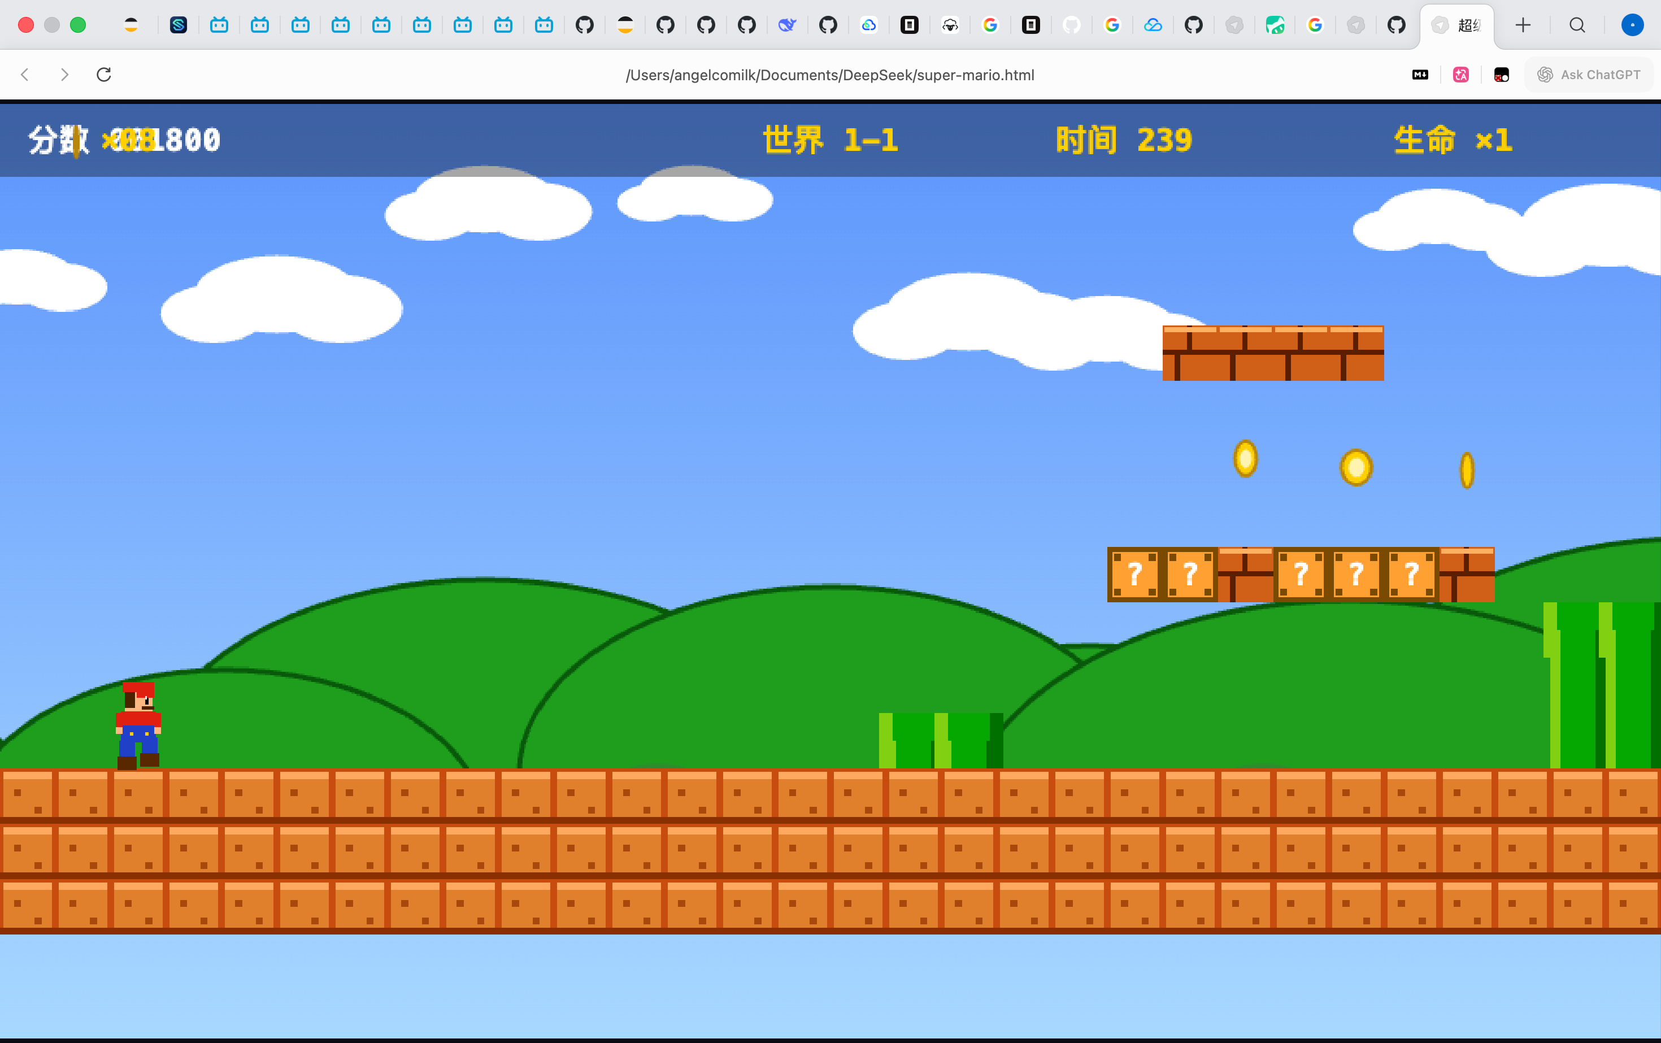Switch to the blue outline cloud tab
The width and height of the screenshot is (1661, 1043).
pos(1153,25)
